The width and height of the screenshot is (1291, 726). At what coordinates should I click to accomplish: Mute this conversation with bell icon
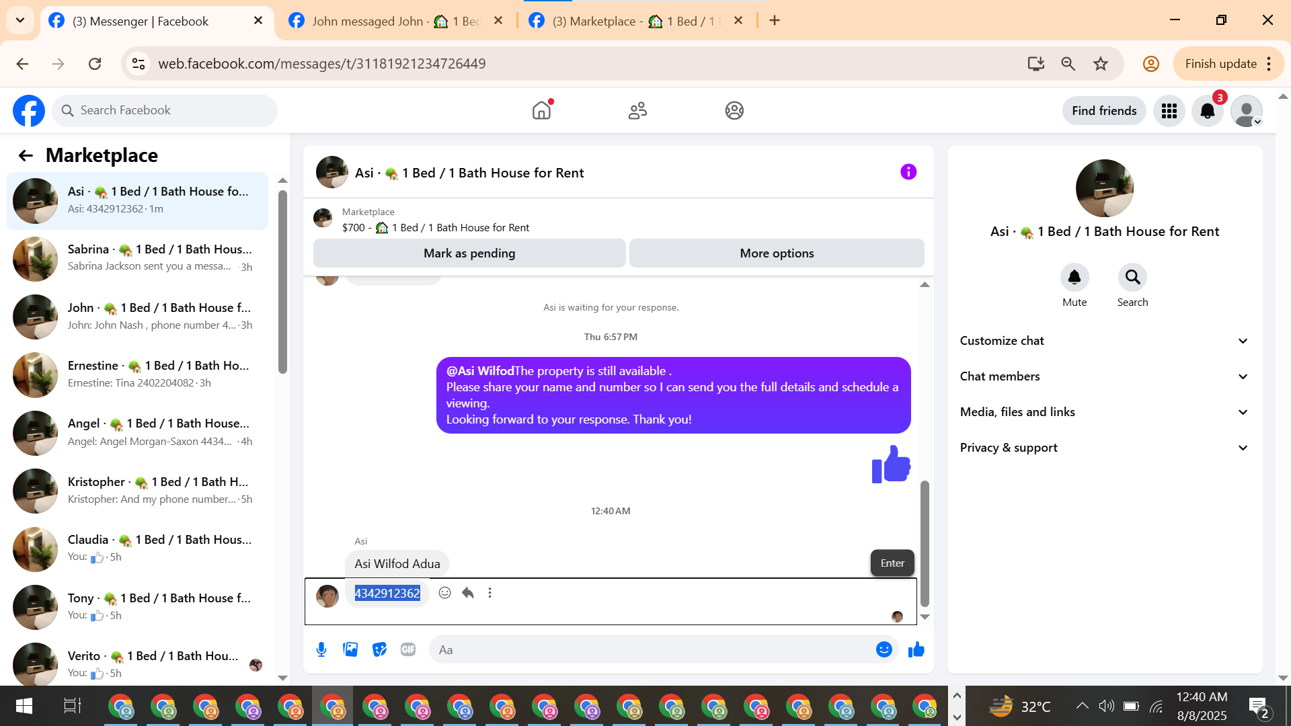pyautogui.click(x=1074, y=278)
